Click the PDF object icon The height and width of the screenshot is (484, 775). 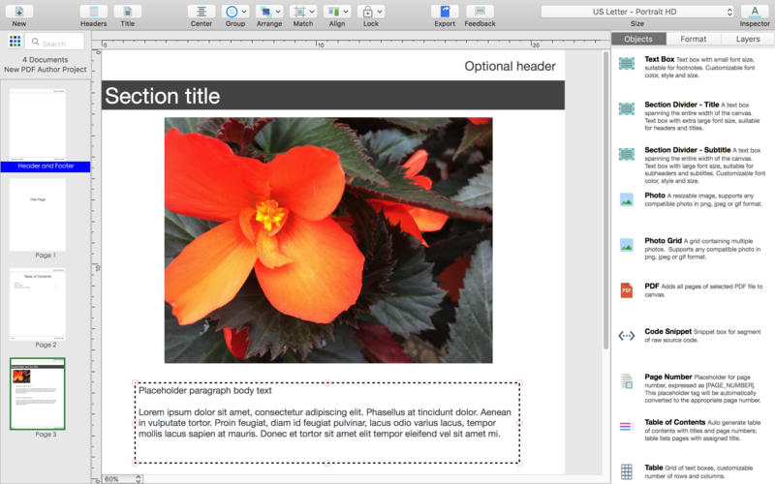(x=626, y=290)
